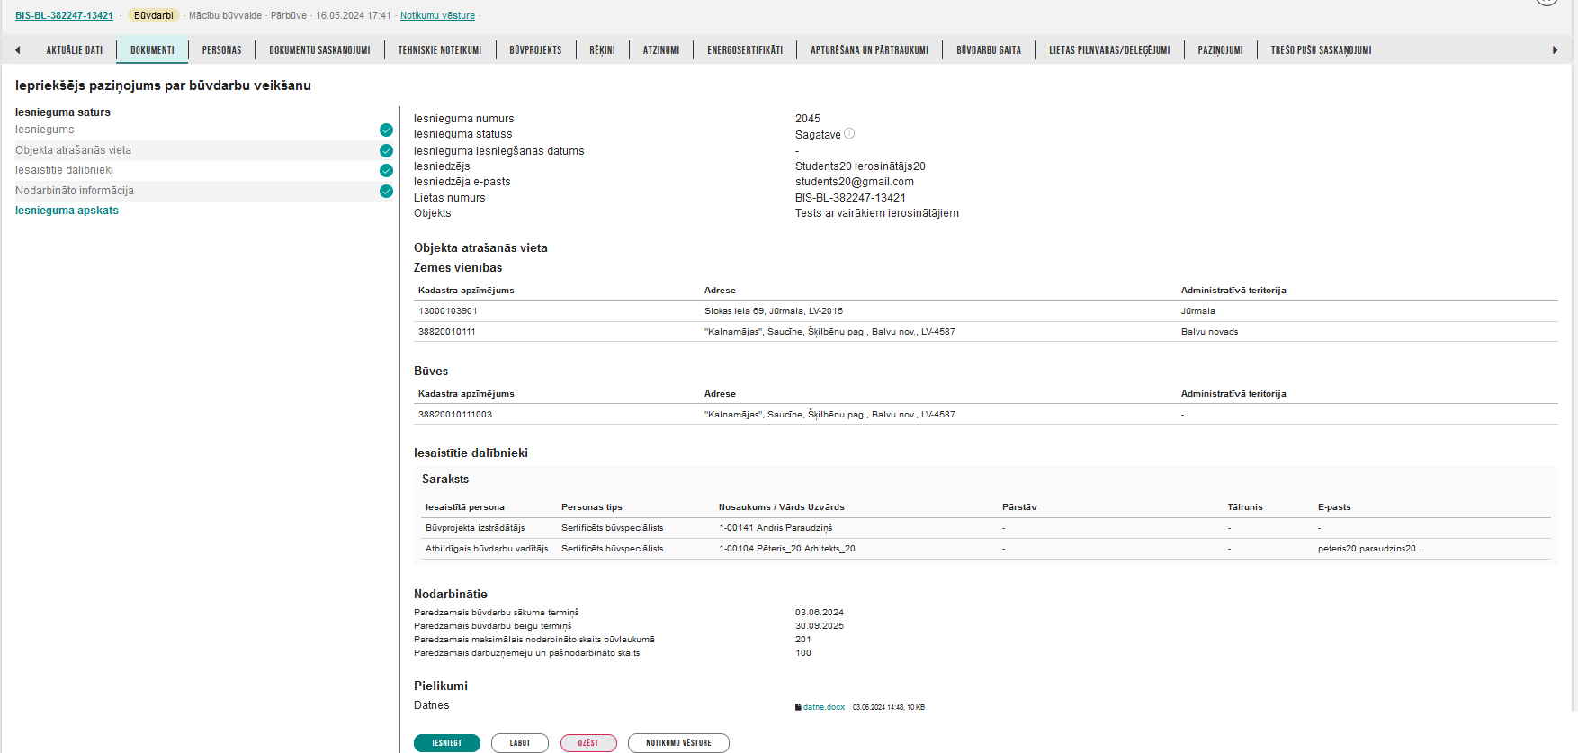Image resolution: width=1578 pixels, height=753 pixels.
Task: Click the Kadastra apzīmējums header under Zemes vienības
Action: [466, 291]
